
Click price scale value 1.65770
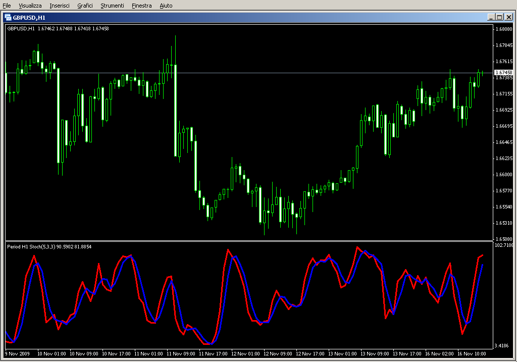[x=504, y=190]
